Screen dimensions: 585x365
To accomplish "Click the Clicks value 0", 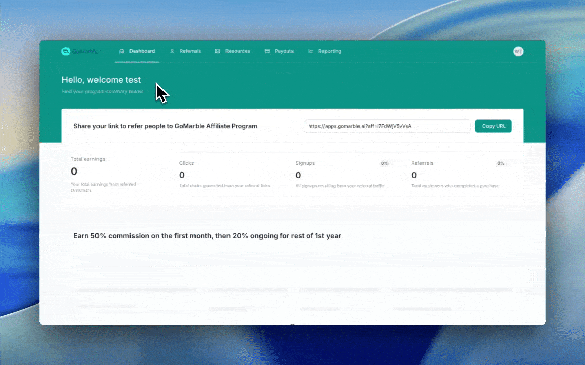I will click(182, 175).
